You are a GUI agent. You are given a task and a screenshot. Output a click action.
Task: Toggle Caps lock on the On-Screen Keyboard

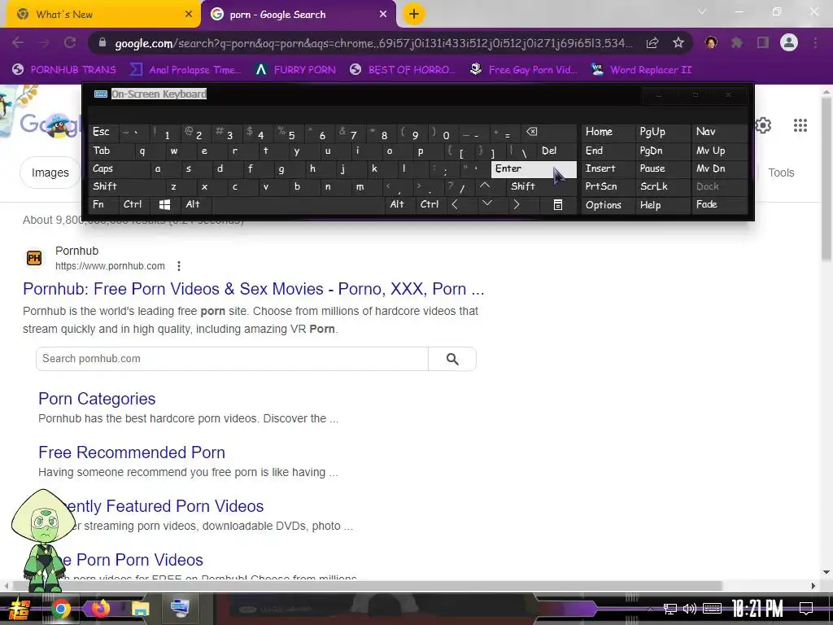click(119, 169)
